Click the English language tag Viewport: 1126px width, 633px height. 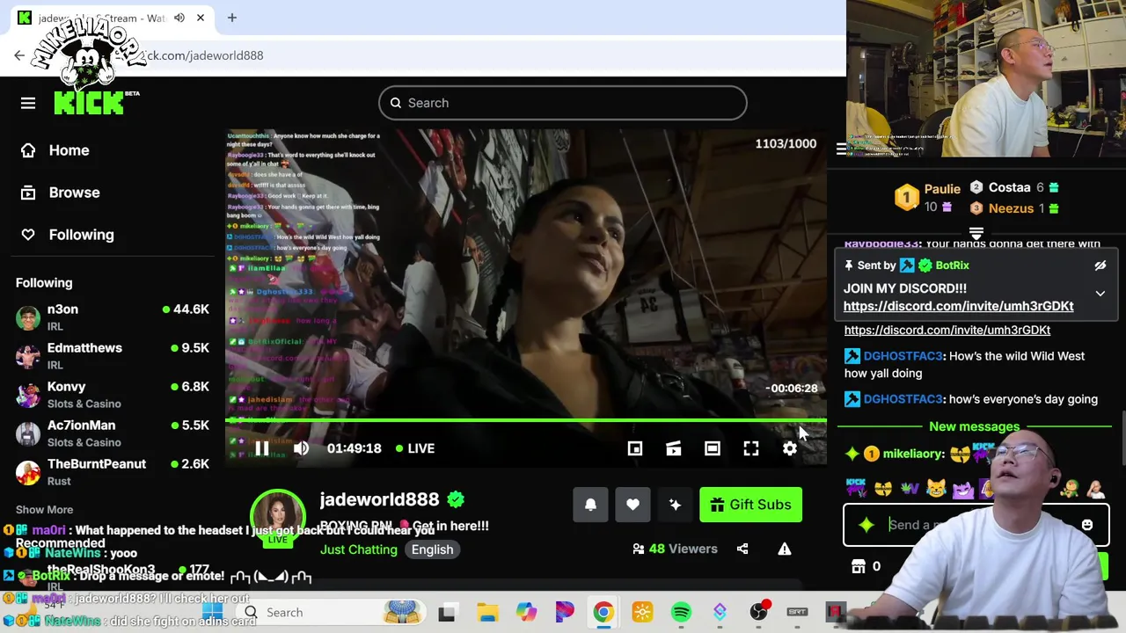(433, 549)
